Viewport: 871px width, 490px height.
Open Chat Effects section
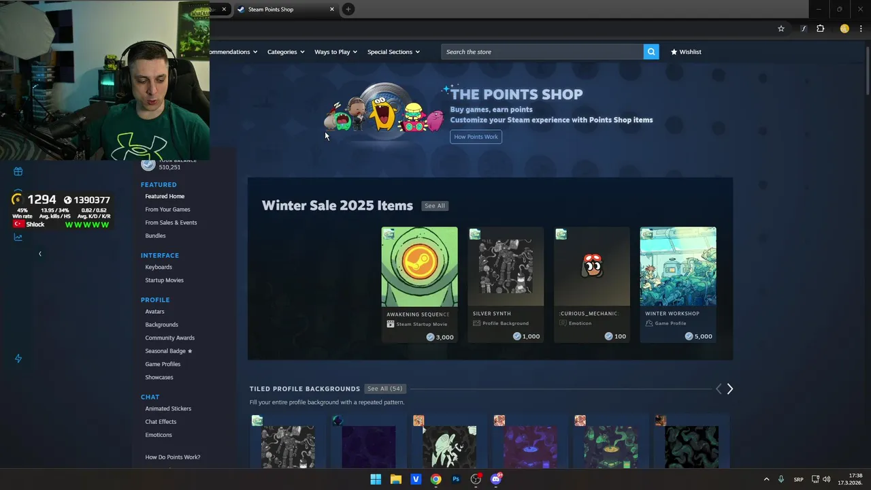[161, 422]
